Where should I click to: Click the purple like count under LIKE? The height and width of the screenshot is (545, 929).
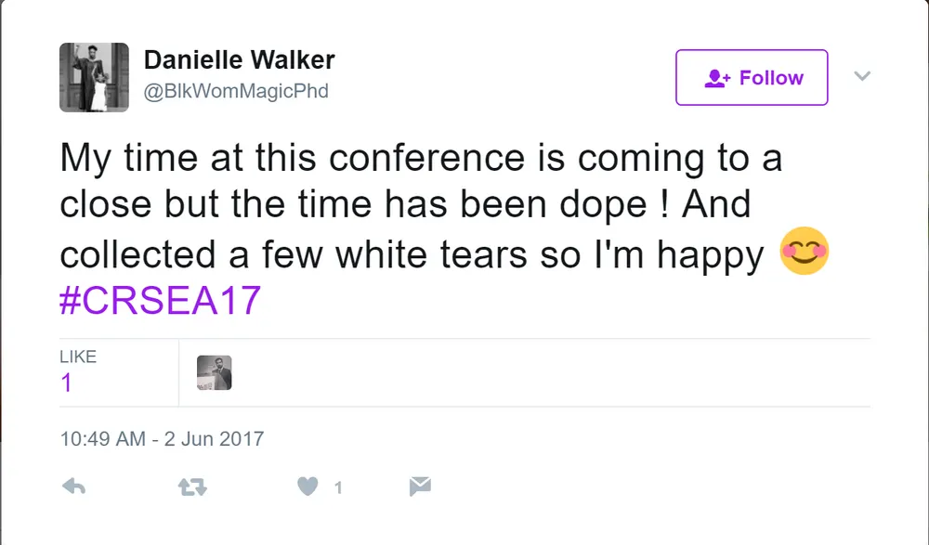(66, 383)
